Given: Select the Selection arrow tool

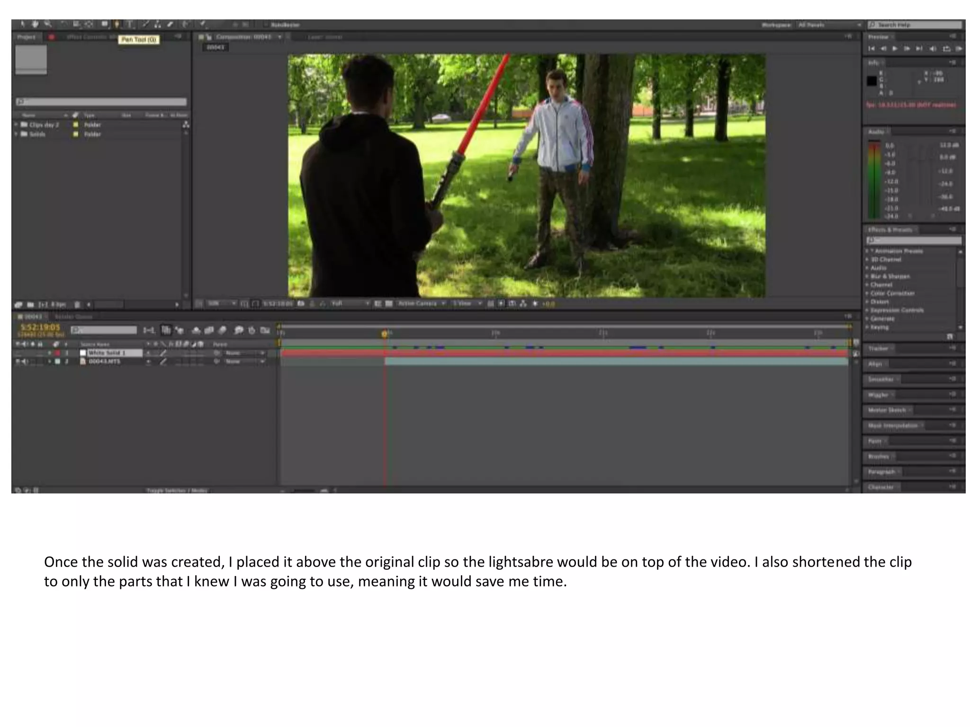Looking at the screenshot, I should (x=23, y=24).
